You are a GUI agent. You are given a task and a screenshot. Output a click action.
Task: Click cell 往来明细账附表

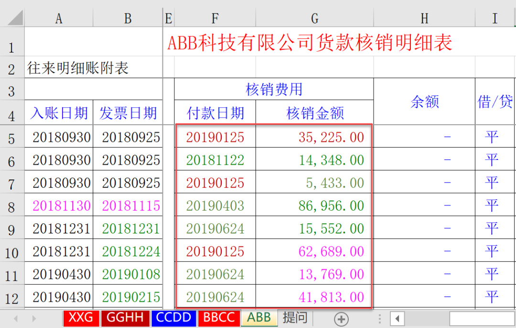point(94,67)
